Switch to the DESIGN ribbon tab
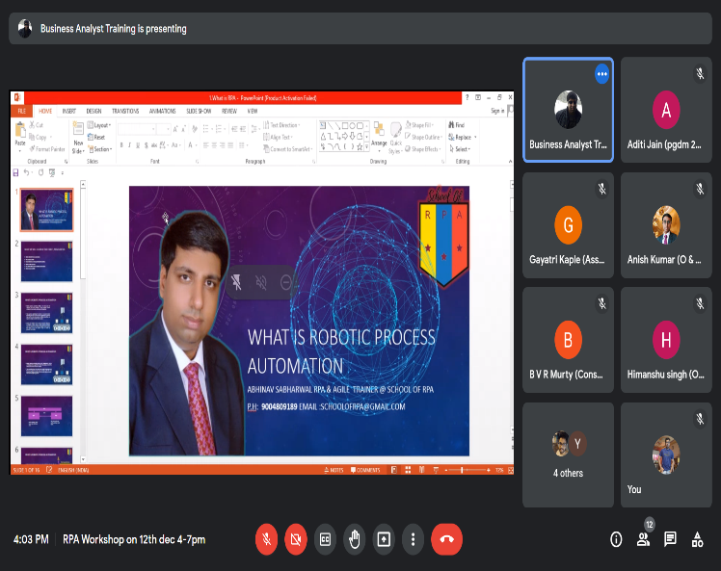721x571 pixels. click(93, 111)
